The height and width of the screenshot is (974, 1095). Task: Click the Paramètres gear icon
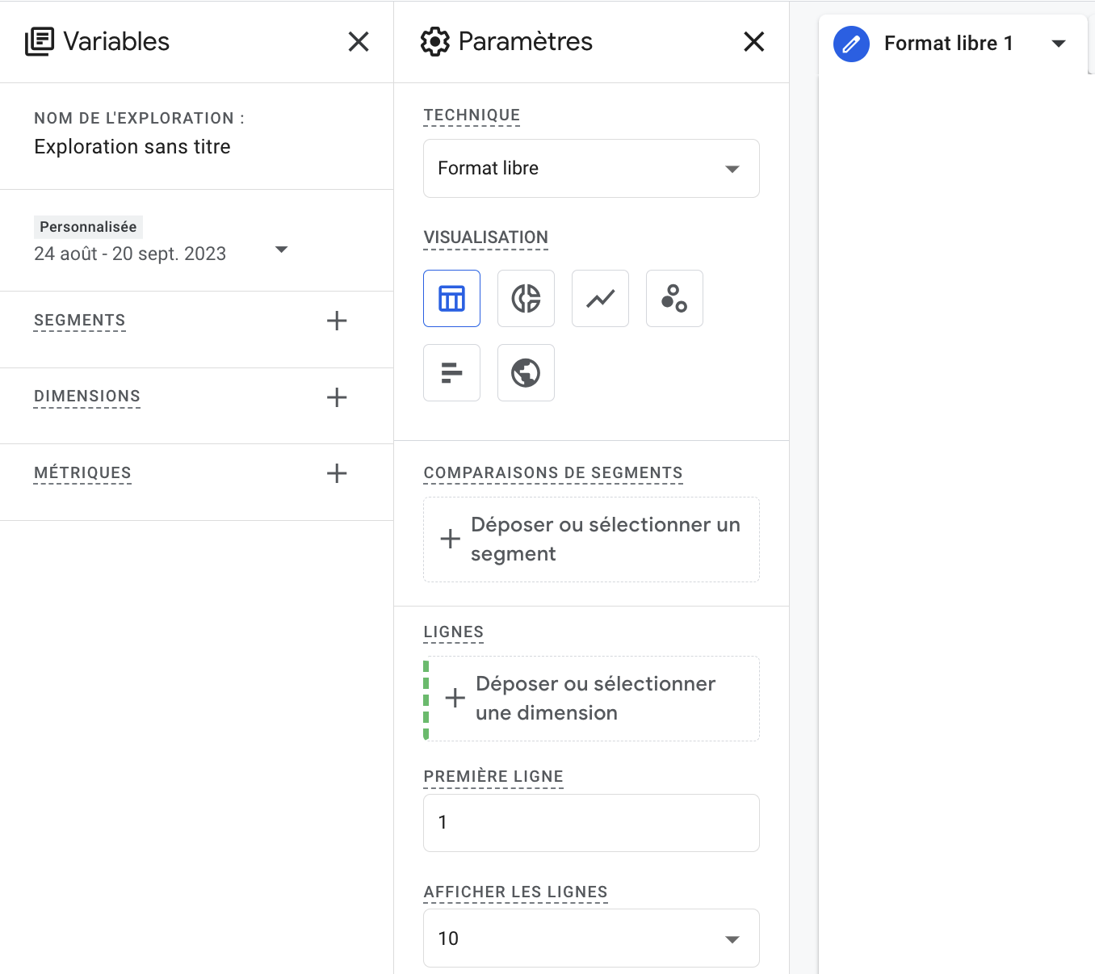click(x=435, y=41)
